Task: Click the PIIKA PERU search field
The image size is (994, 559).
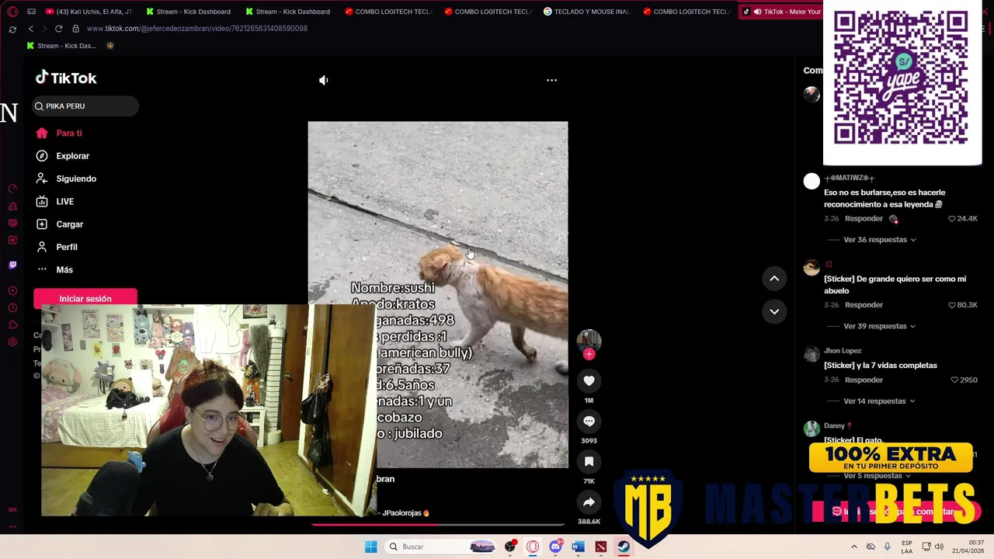Action: [x=85, y=106]
